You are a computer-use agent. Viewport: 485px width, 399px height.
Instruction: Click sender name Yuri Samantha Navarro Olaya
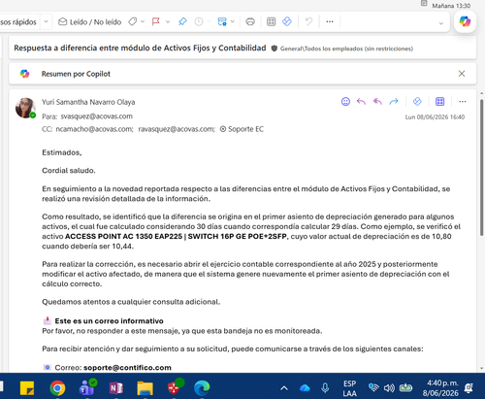point(88,102)
